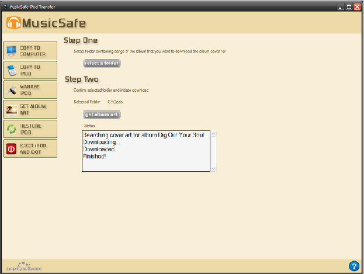364x274 pixels.
Task: Open the Get Album Art section
Action: coord(30,109)
